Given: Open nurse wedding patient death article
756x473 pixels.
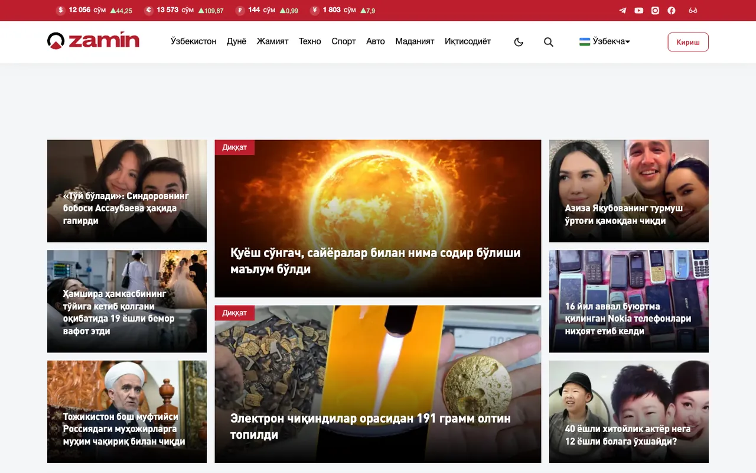Looking at the screenshot, I should click(127, 302).
